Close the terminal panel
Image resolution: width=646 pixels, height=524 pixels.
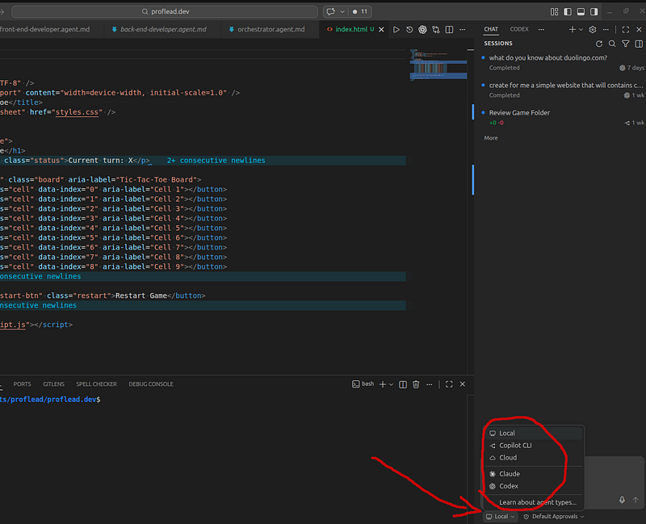[x=462, y=384]
